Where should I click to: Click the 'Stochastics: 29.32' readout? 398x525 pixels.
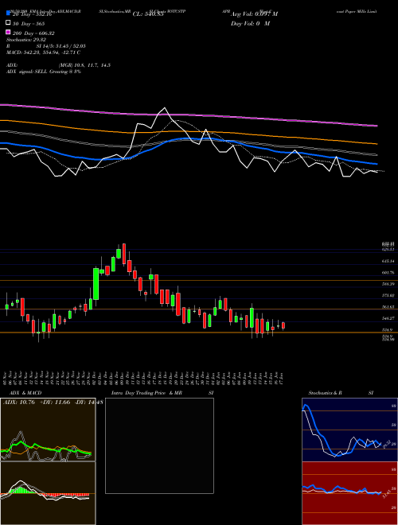pyautogui.click(x=26, y=40)
